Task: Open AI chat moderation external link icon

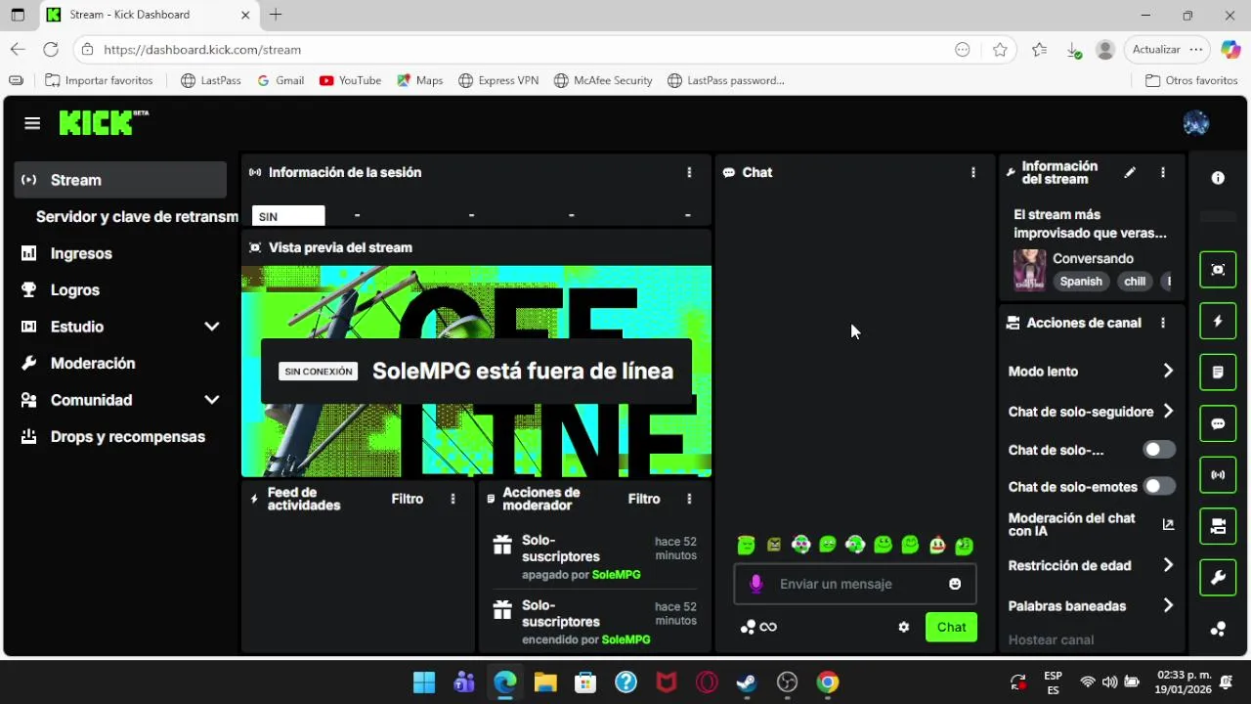Action: (1168, 524)
